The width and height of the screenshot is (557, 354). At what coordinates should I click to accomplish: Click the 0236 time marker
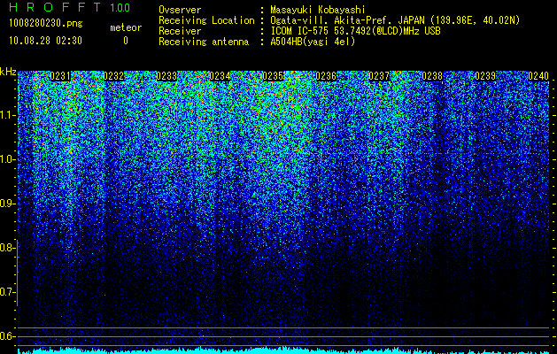pos(326,76)
